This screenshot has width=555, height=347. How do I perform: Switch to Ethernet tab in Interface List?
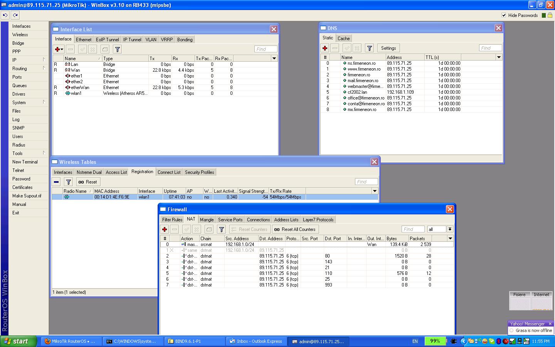pos(84,40)
